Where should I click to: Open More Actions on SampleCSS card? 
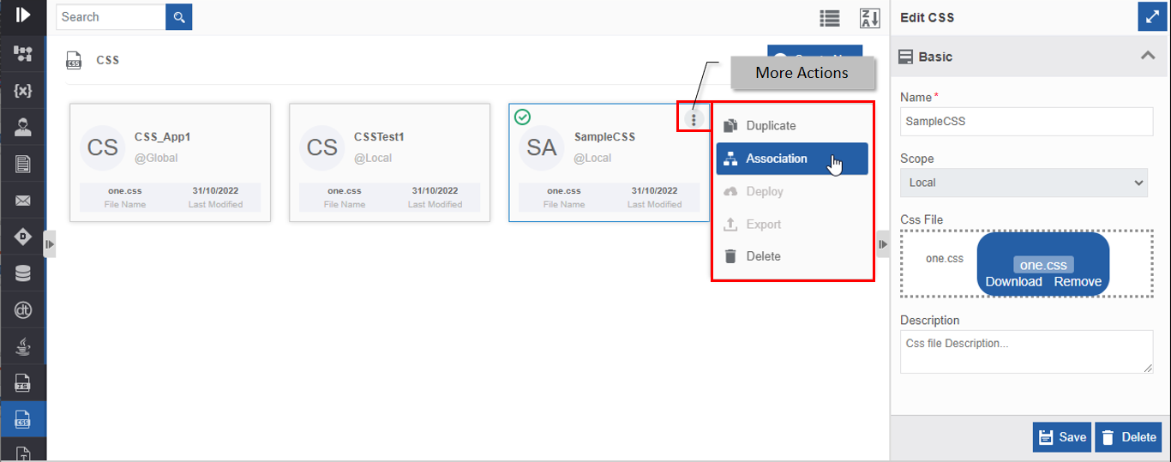point(694,120)
